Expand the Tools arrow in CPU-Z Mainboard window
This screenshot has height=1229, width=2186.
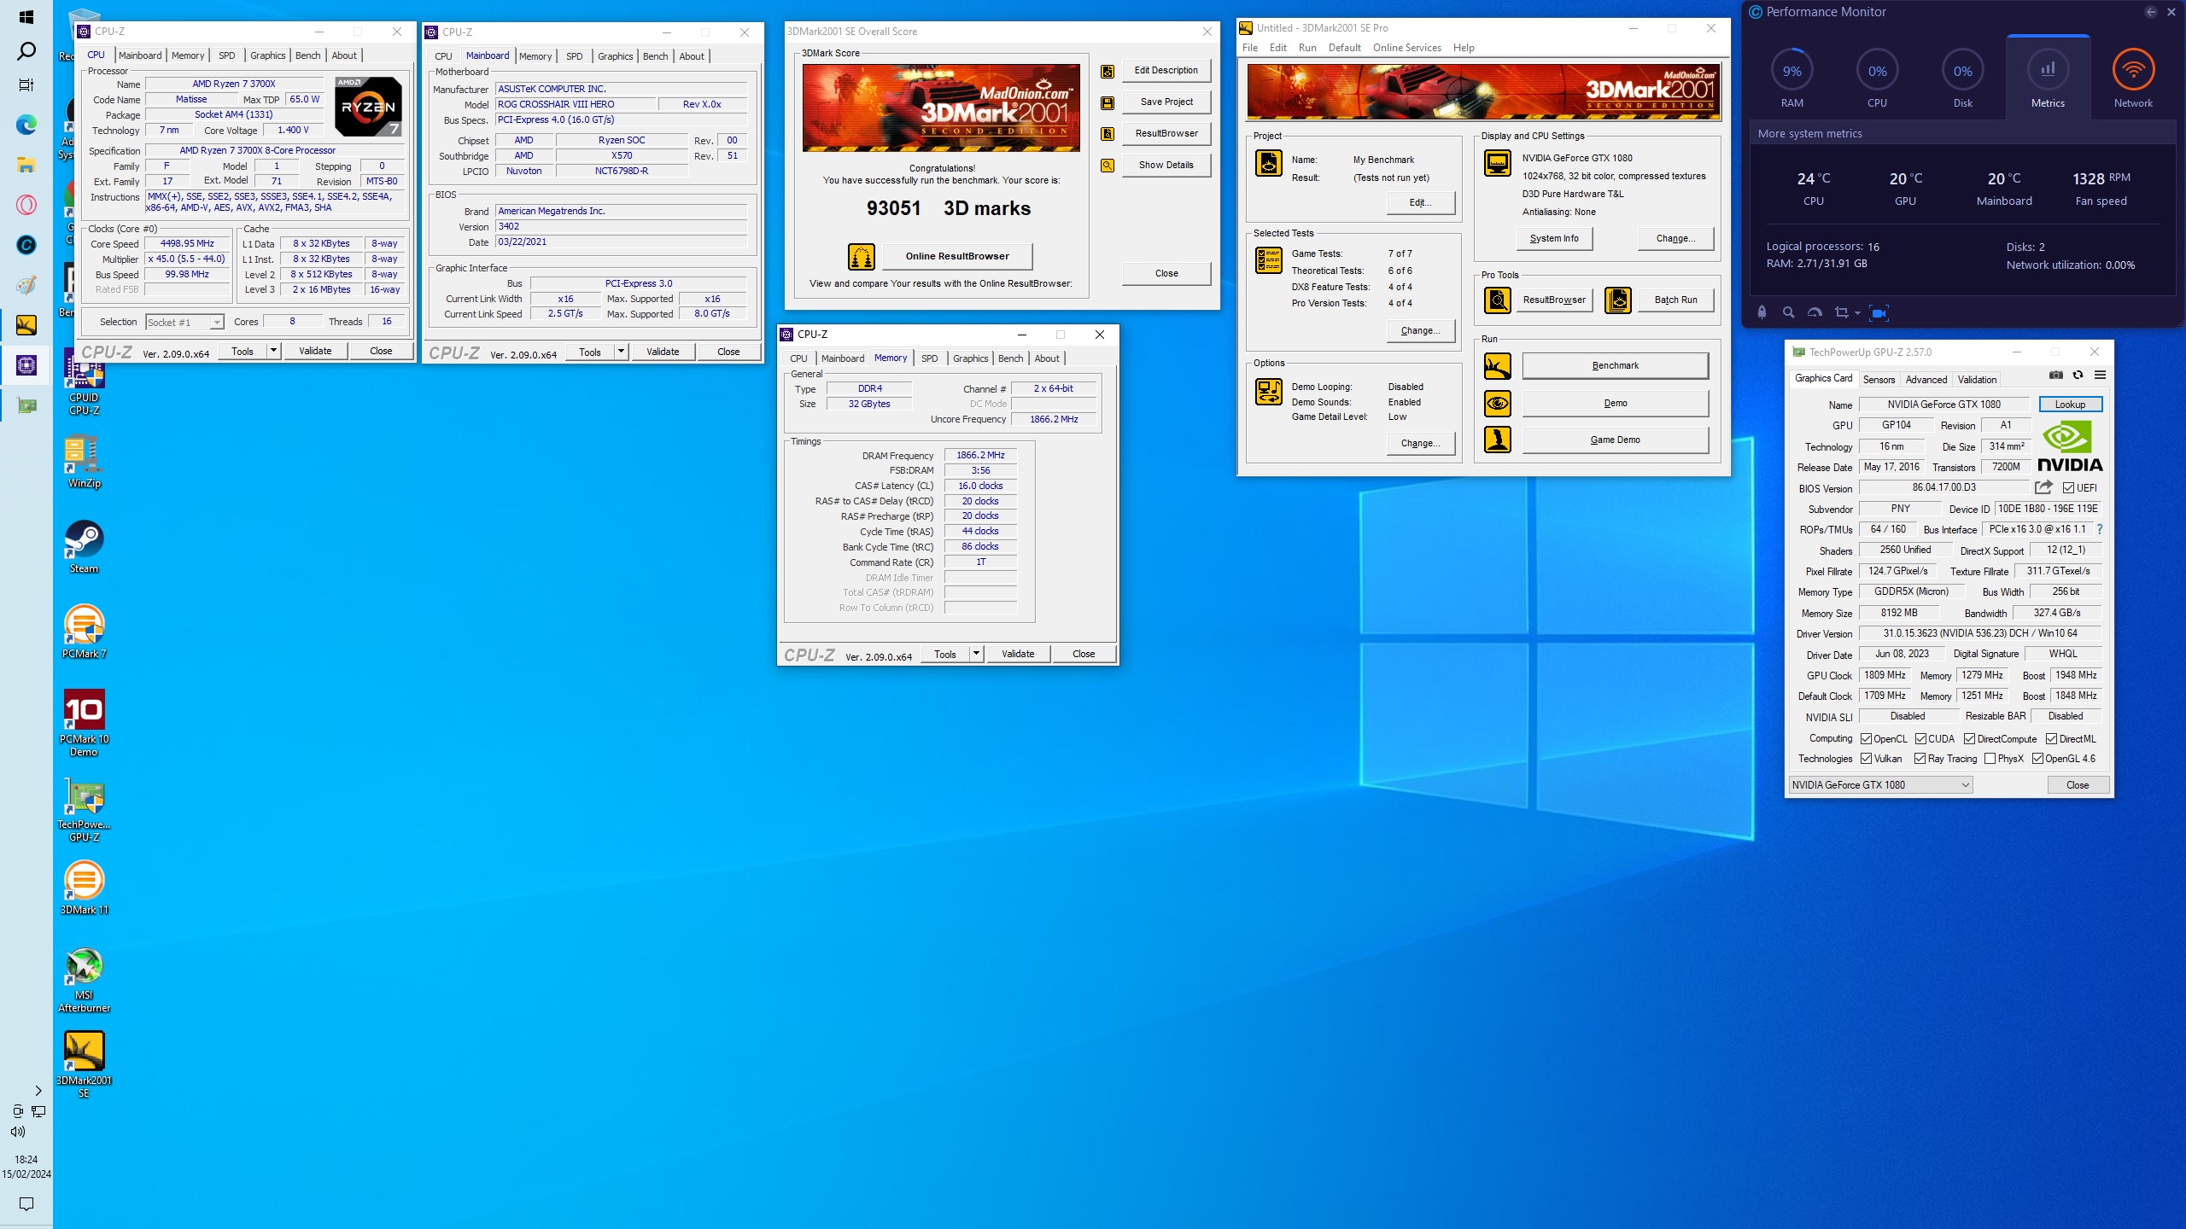[x=621, y=352]
